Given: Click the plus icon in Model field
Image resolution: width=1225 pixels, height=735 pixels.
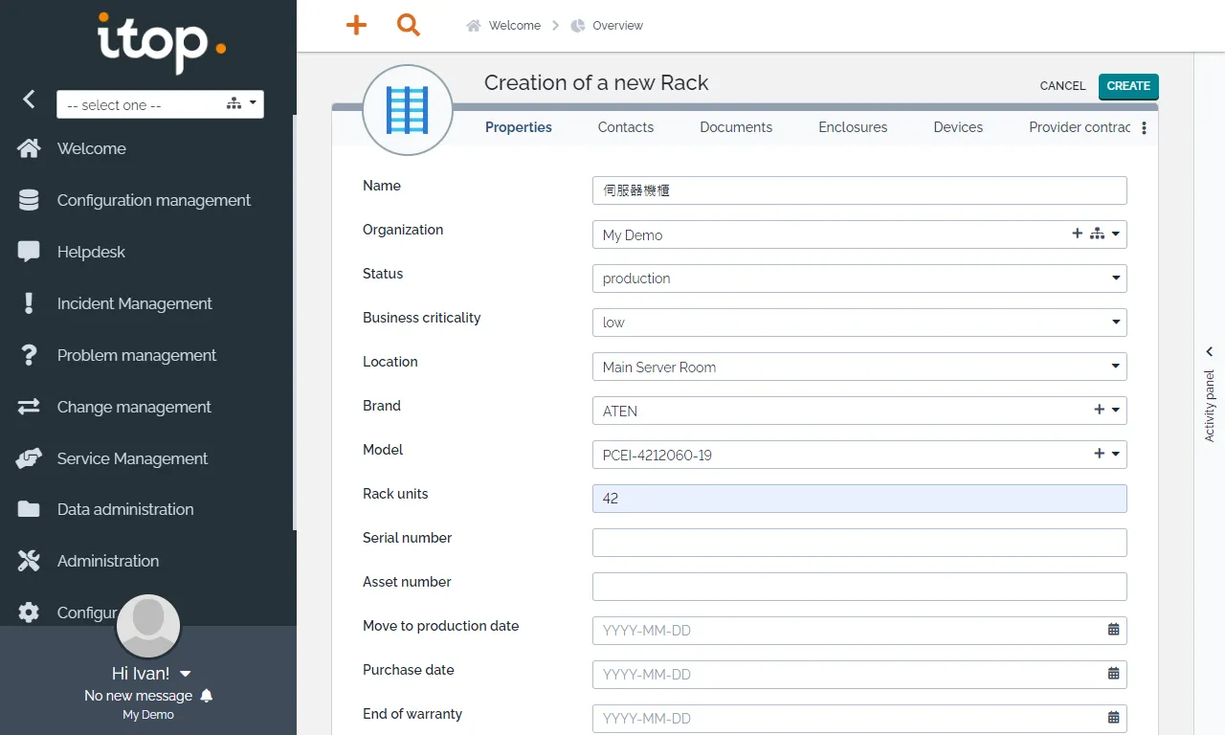Looking at the screenshot, I should point(1100,454).
